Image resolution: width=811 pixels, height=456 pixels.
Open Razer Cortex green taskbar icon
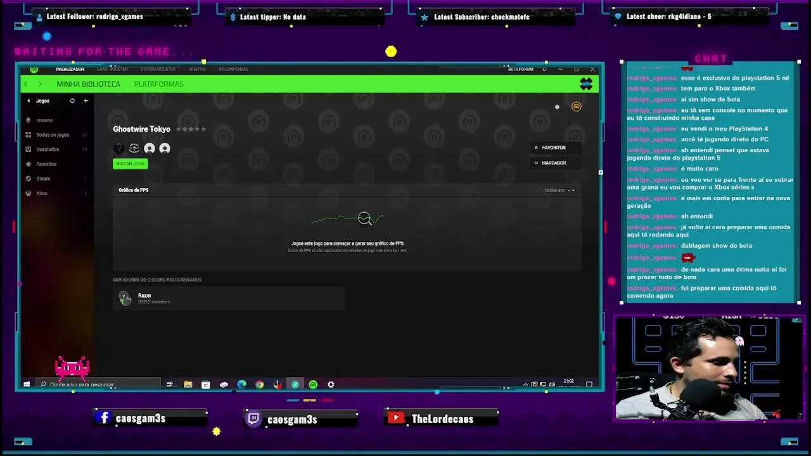(x=313, y=384)
